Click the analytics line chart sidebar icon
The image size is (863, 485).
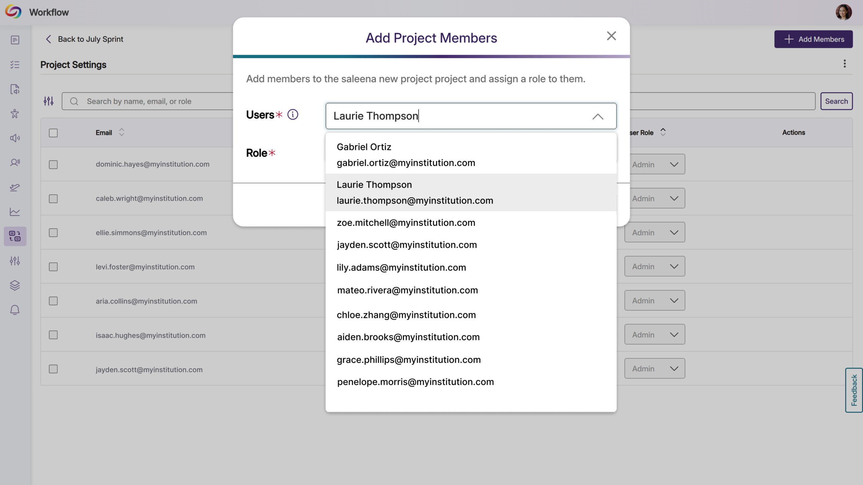pos(15,212)
